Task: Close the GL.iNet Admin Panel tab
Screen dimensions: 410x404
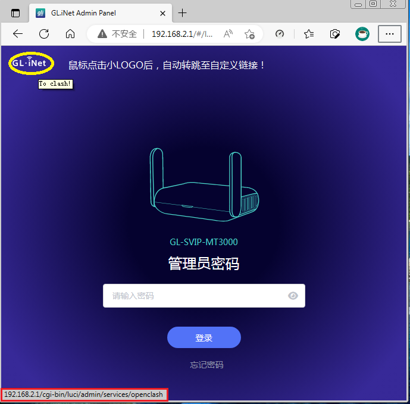Action: pos(162,13)
